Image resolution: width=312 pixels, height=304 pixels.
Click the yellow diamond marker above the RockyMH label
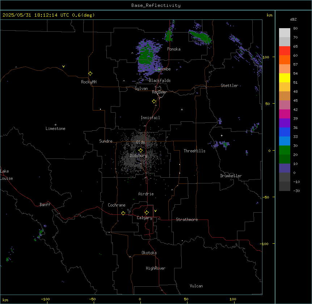pyautogui.click(x=90, y=74)
